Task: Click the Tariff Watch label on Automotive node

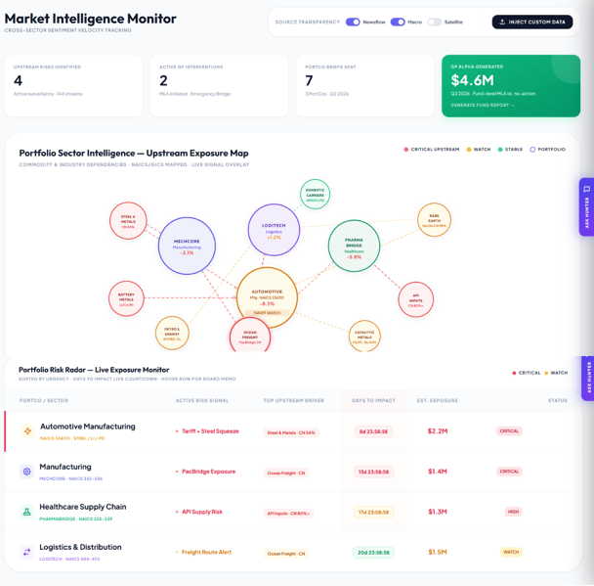Action: 267,313
